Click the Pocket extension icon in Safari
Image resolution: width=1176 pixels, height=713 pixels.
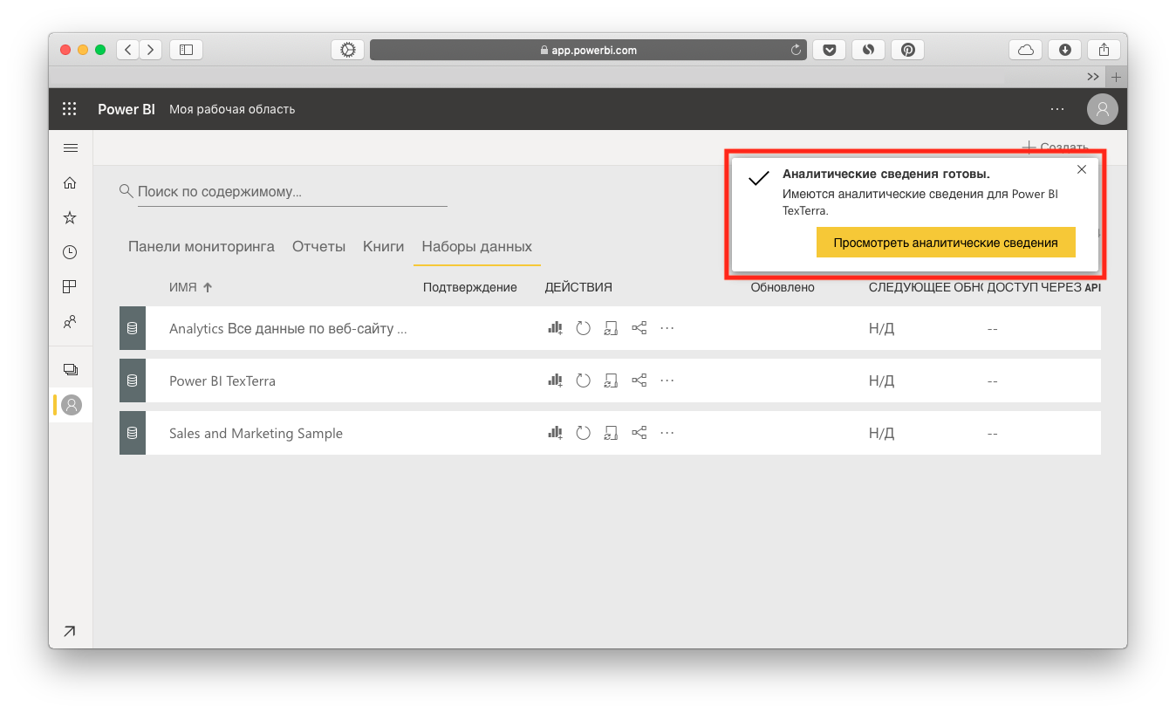pos(829,50)
